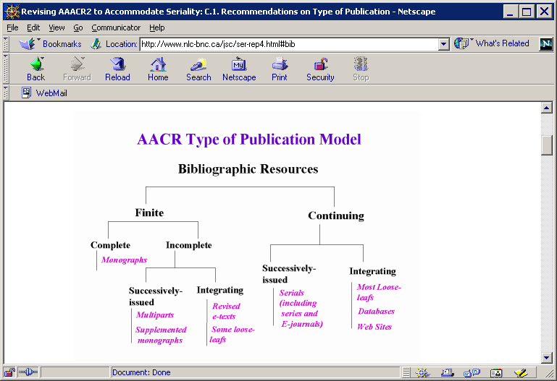Open WebMail from the personal toolbar
The image size is (557, 381).
44,93
